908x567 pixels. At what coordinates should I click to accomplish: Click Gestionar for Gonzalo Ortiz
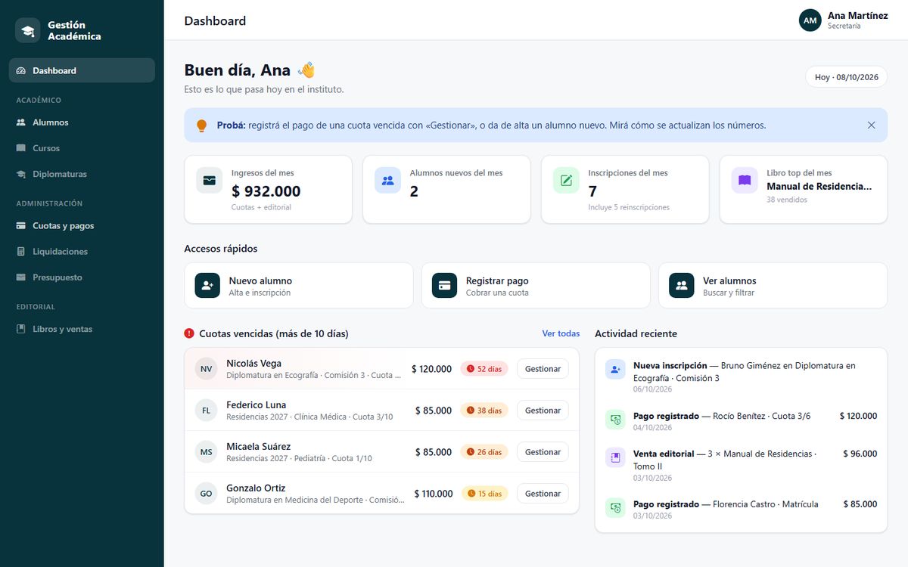(543, 494)
